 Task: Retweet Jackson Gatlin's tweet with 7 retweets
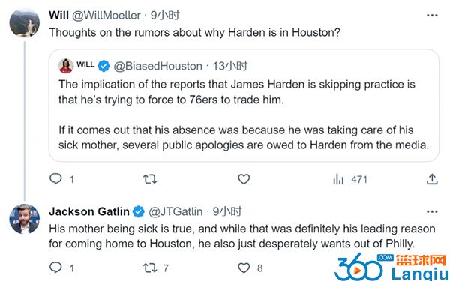pos(155,268)
